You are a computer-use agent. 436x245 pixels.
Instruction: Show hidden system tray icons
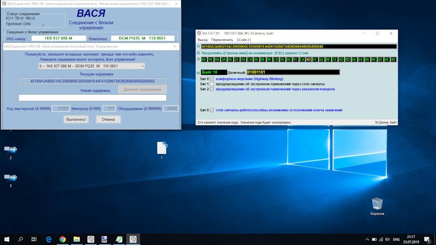(367, 240)
